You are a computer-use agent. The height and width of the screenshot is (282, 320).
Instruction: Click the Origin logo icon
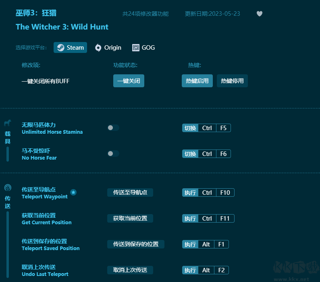(x=98, y=48)
